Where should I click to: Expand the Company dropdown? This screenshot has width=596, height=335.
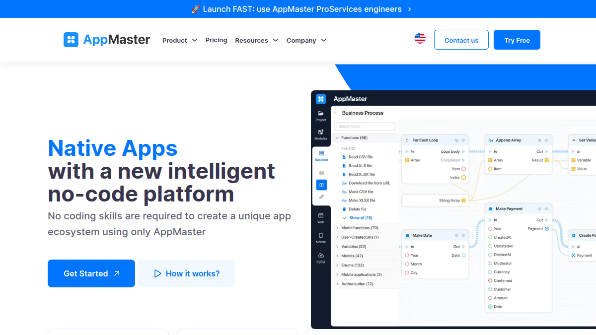[306, 40]
